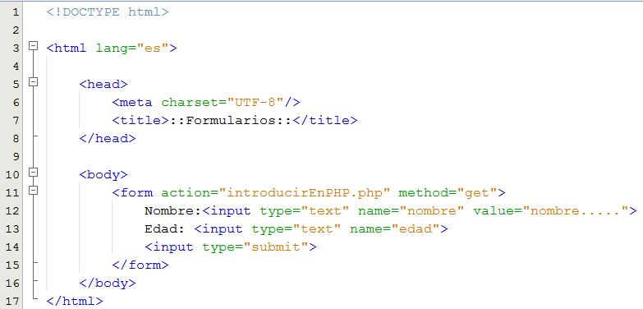Click the "introducirEnPHP.php" action value
Screen dimensions: 643x309
305,192
